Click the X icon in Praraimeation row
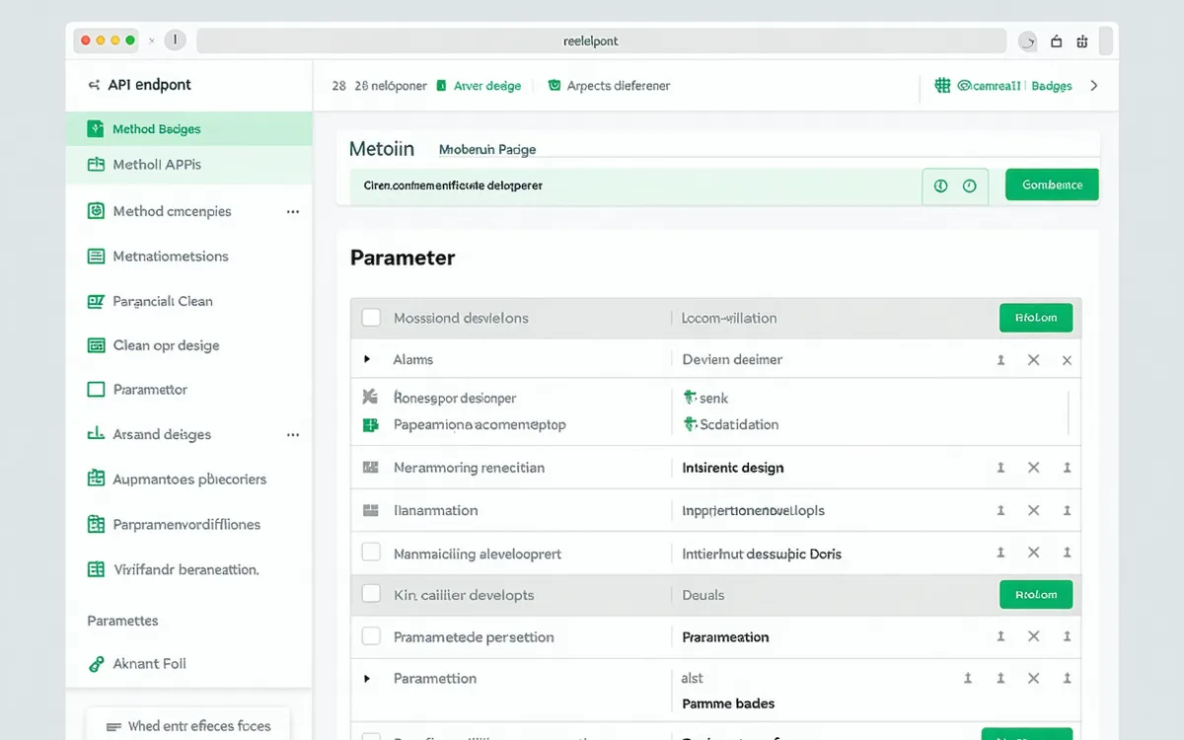Screen dimensions: 1184x740 [1033, 636]
